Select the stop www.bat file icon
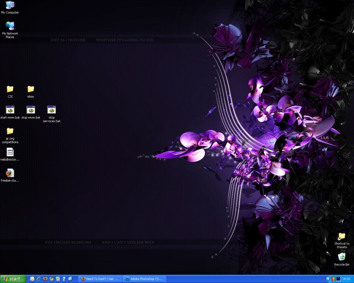The image size is (354, 283). click(x=31, y=112)
